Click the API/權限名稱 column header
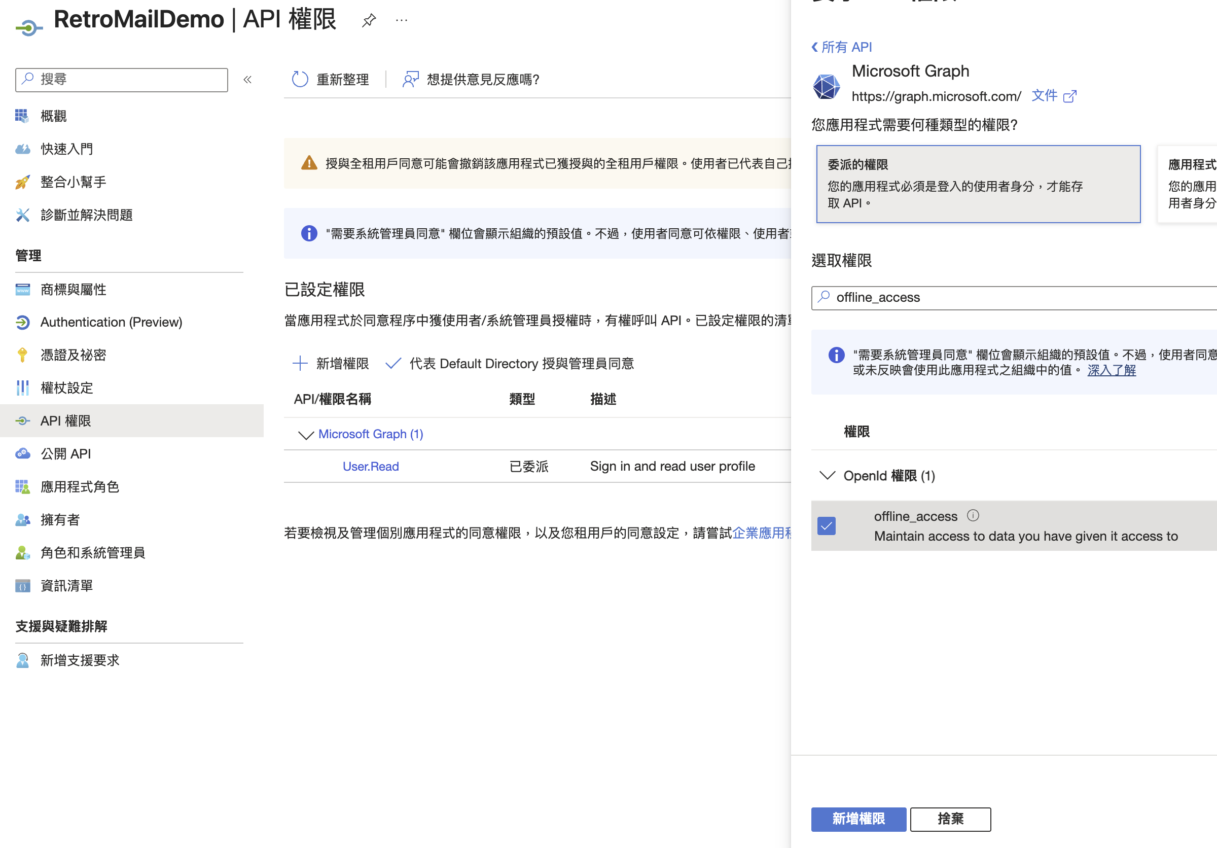This screenshot has height=848, width=1217. click(x=332, y=399)
